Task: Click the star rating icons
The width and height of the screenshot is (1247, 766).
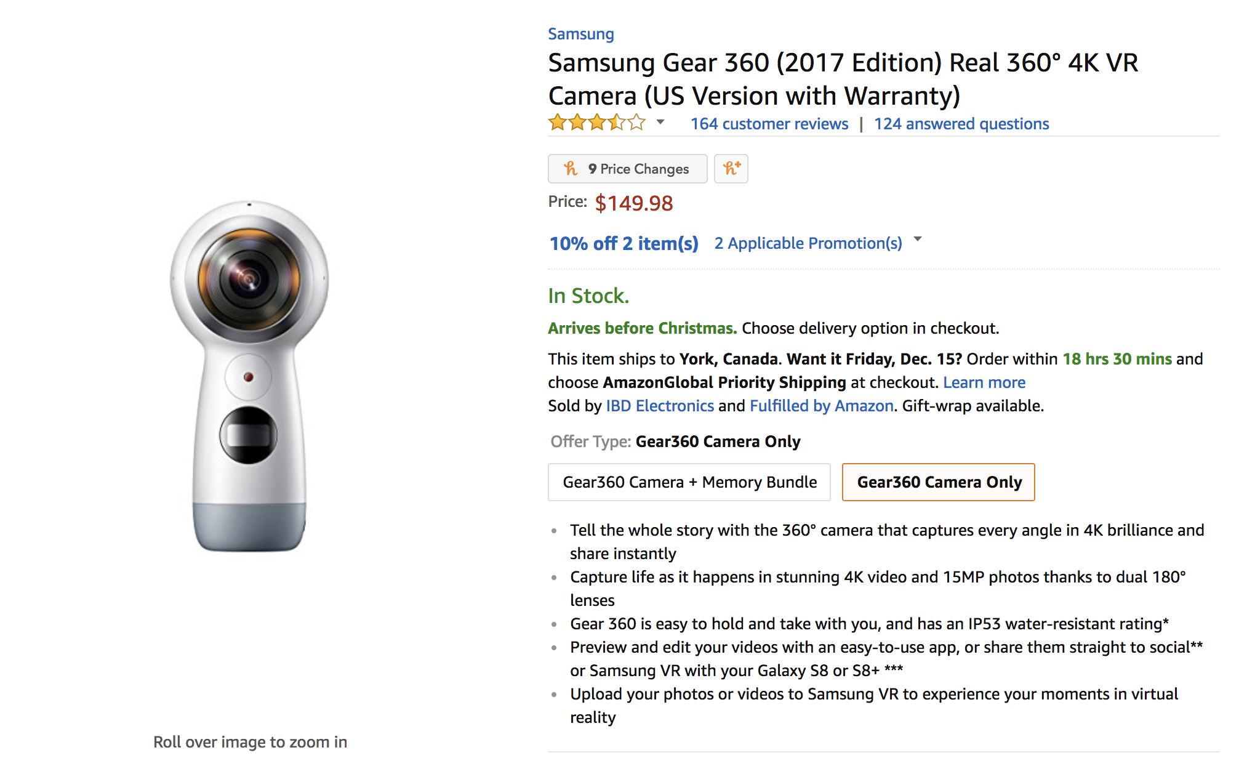Action: click(x=596, y=123)
